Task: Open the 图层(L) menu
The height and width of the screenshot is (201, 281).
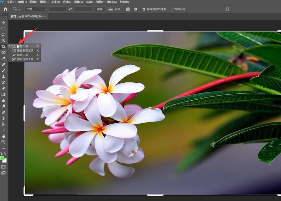Action: (44, 2)
